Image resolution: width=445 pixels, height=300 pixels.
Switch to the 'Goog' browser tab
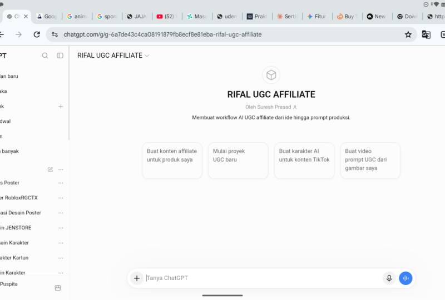click(47, 17)
